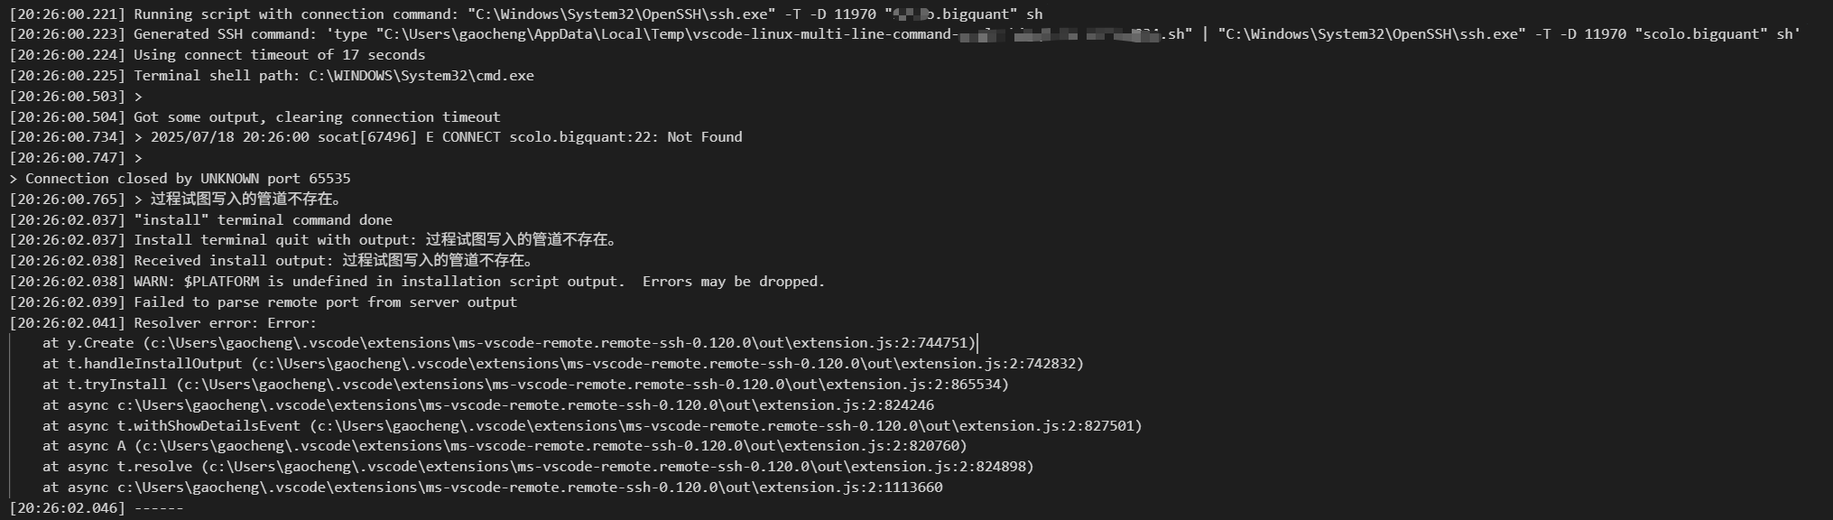
Task: Click the t.resolve stack trace file path
Action: (x=617, y=467)
